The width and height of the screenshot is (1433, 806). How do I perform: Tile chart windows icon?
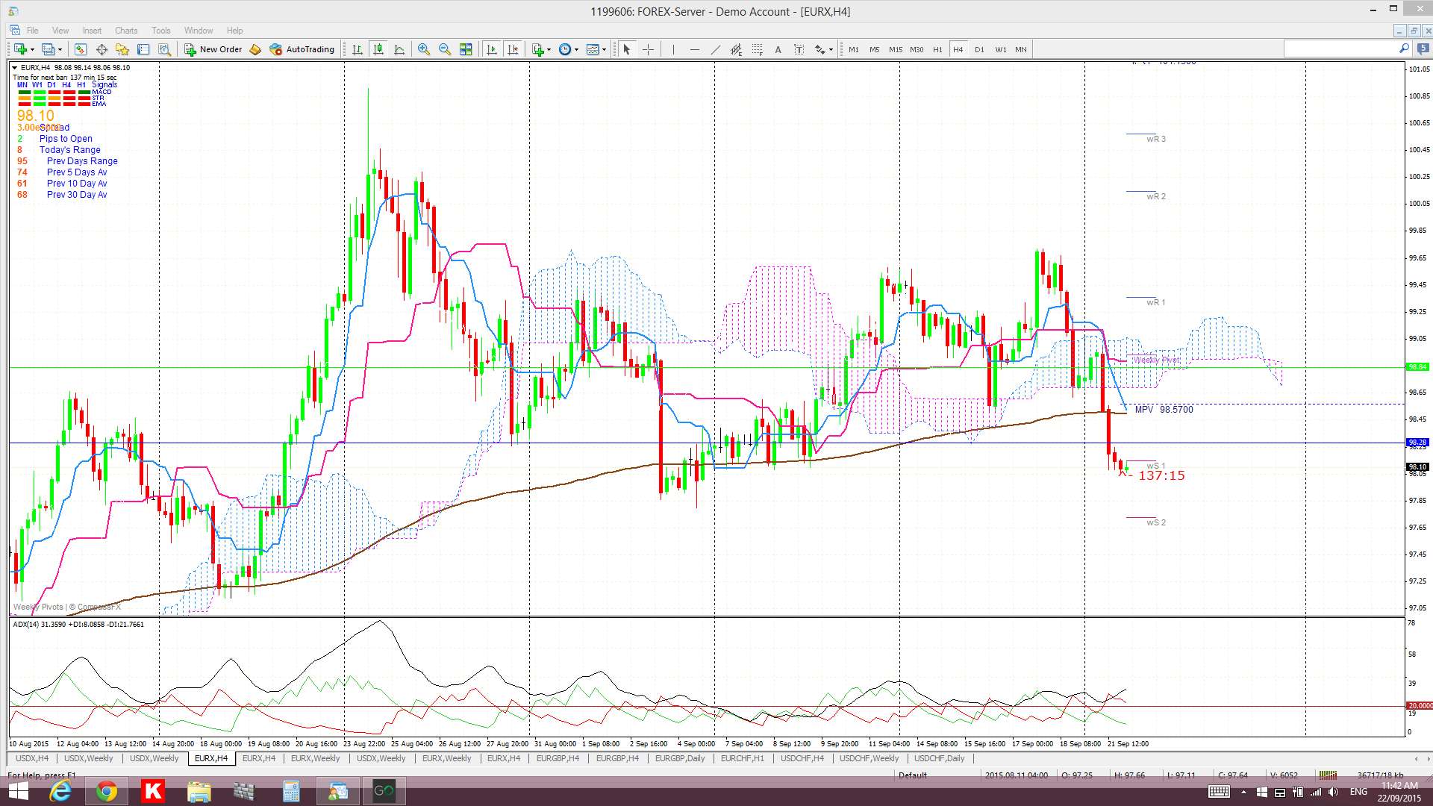pos(466,49)
